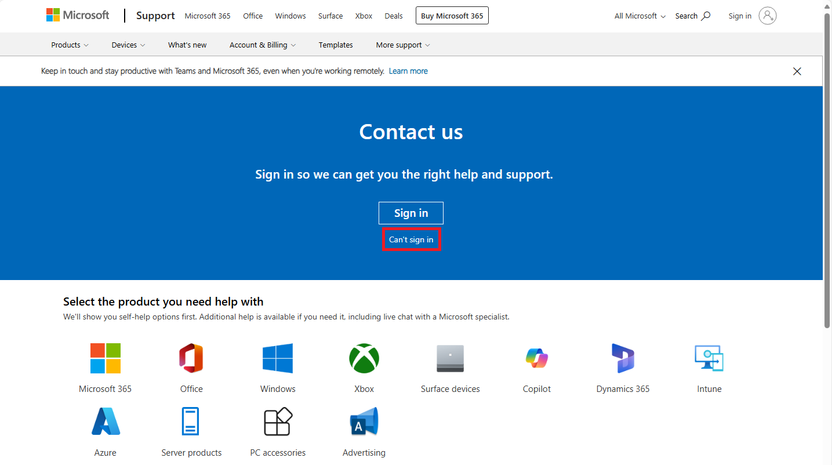Select the Dynamics 365 icon
The height and width of the screenshot is (465, 832).
point(623,358)
